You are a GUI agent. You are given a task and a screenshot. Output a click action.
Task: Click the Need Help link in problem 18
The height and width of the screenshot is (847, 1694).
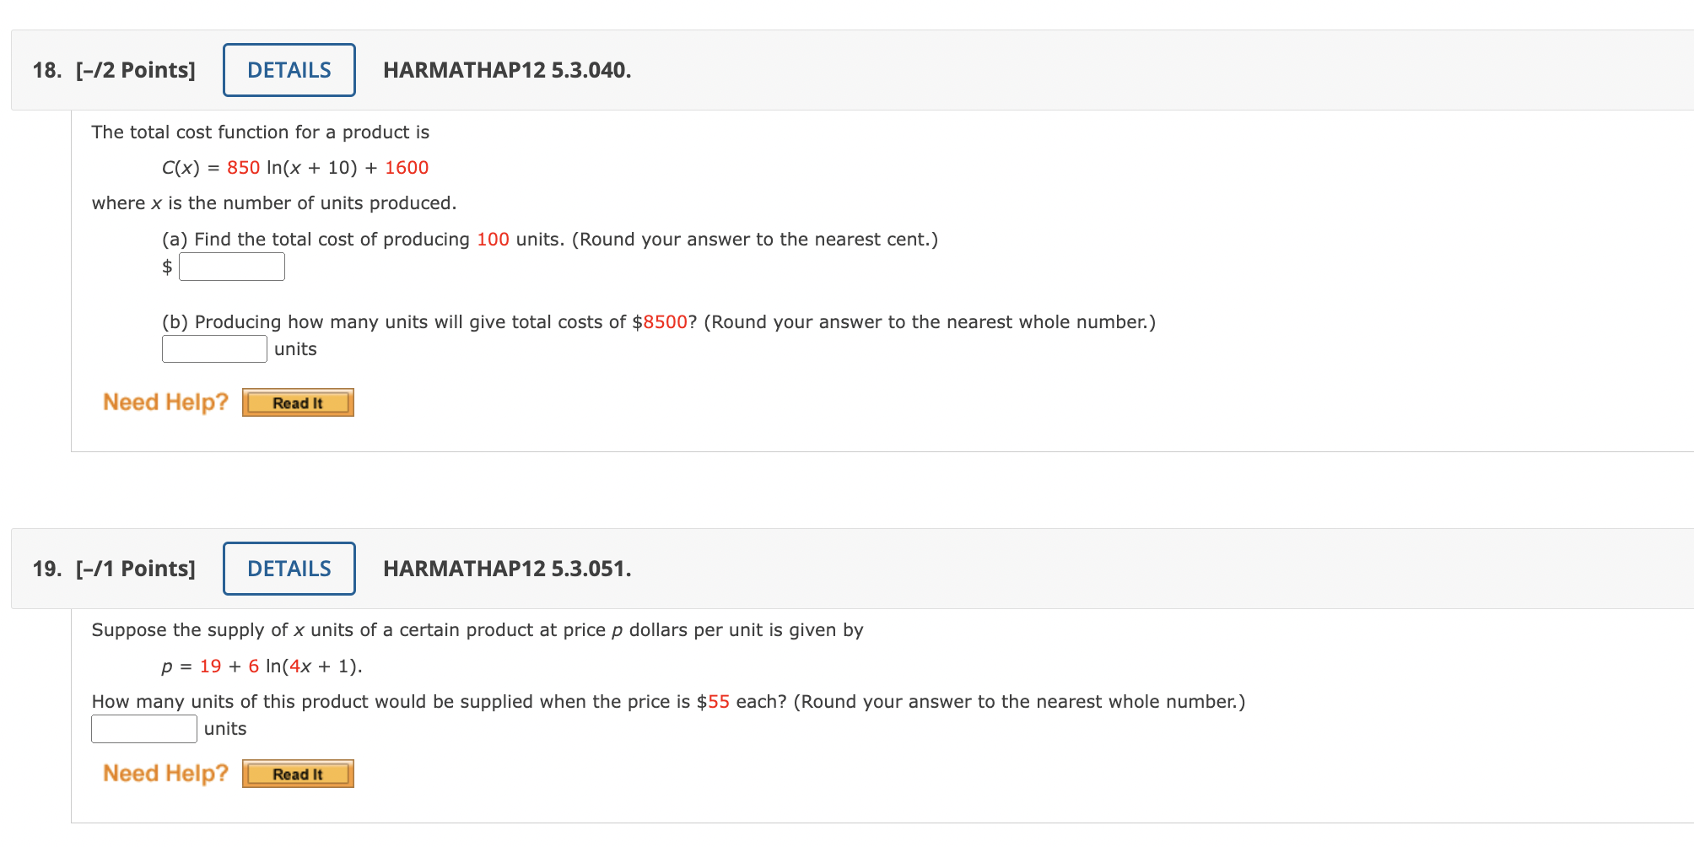165,402
